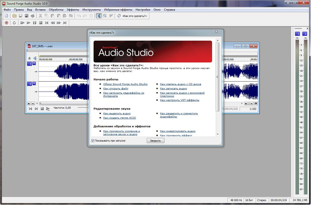311x205 pixels.
Task: Click Play button in wav window transport
Action: pyautogui.click(x=48, y=109)
